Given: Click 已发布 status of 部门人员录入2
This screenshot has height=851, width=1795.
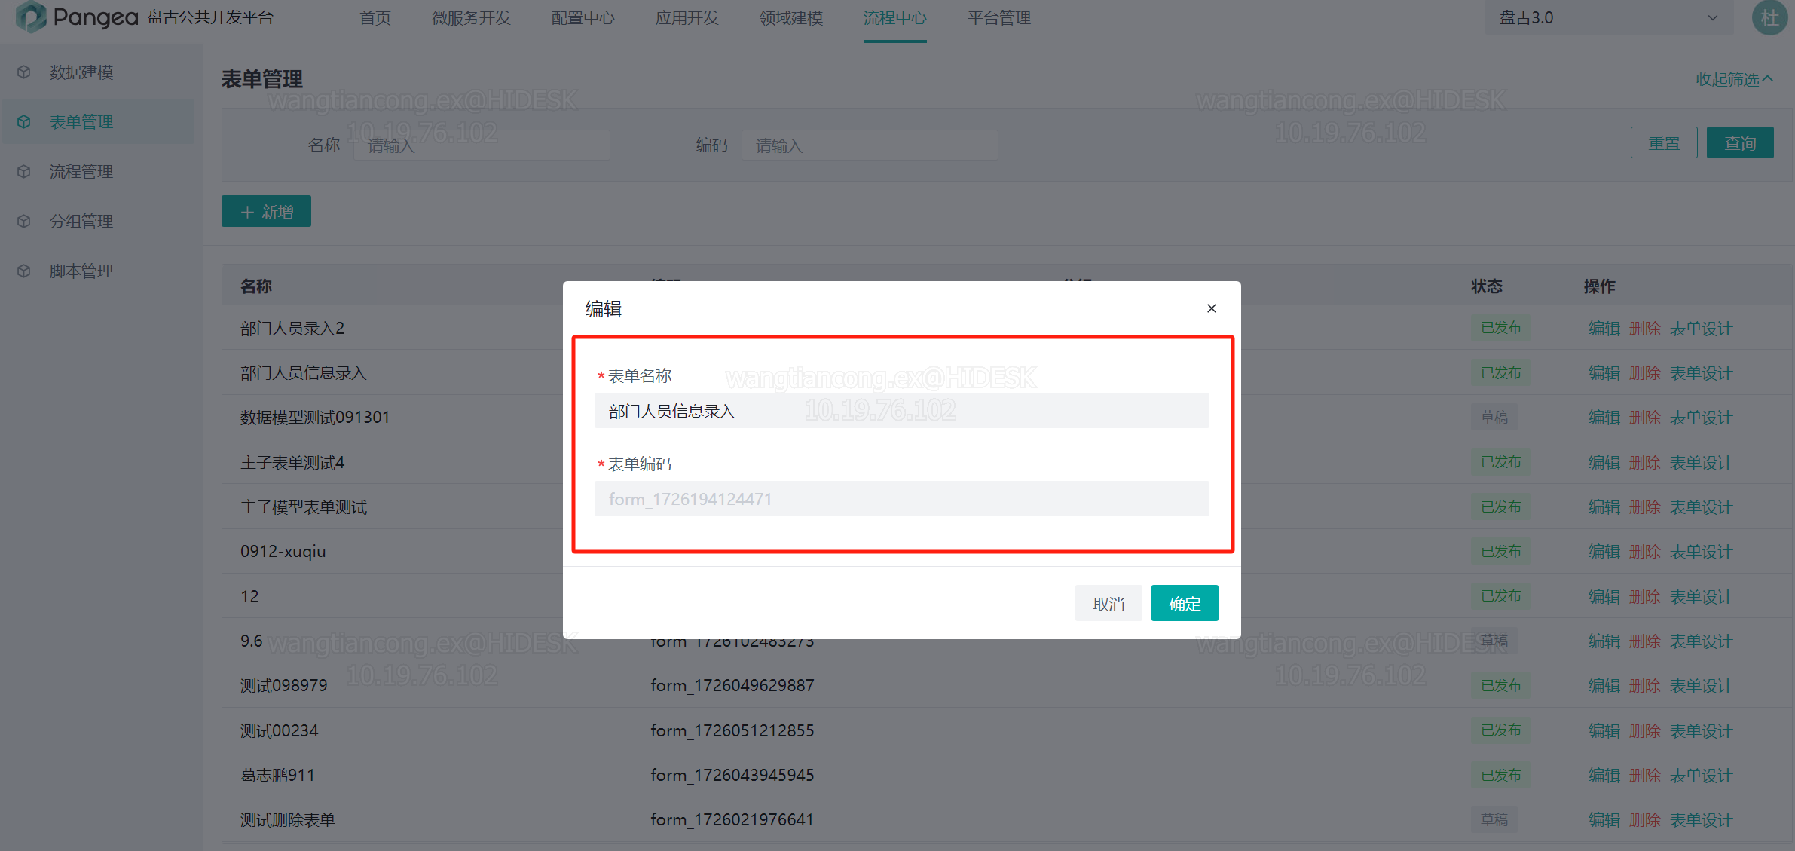Looking at the screenshot, I should [x=1501, y=328].
